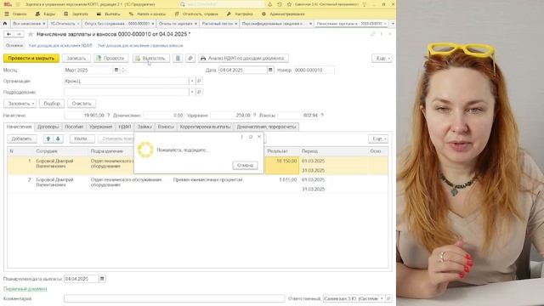The height and width of the screenshot is (306, 544).
Task: Open the table Еще dropdown
Action: [378, 139]
